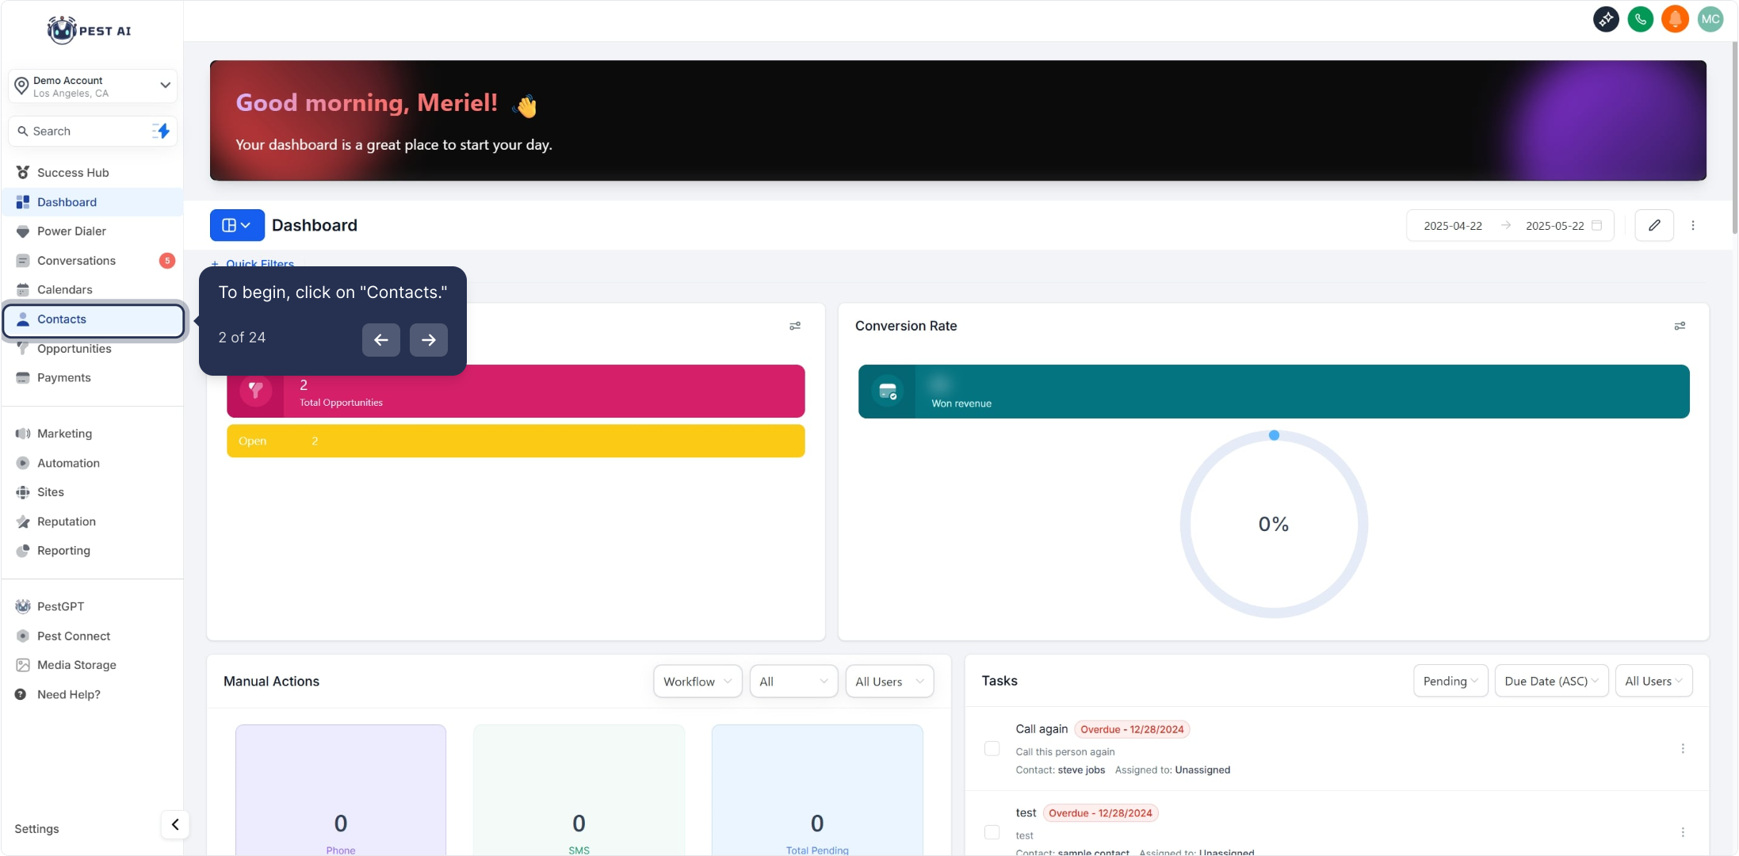Open Automation section
The image size is (1739, 856).
(x=93, y=463)
